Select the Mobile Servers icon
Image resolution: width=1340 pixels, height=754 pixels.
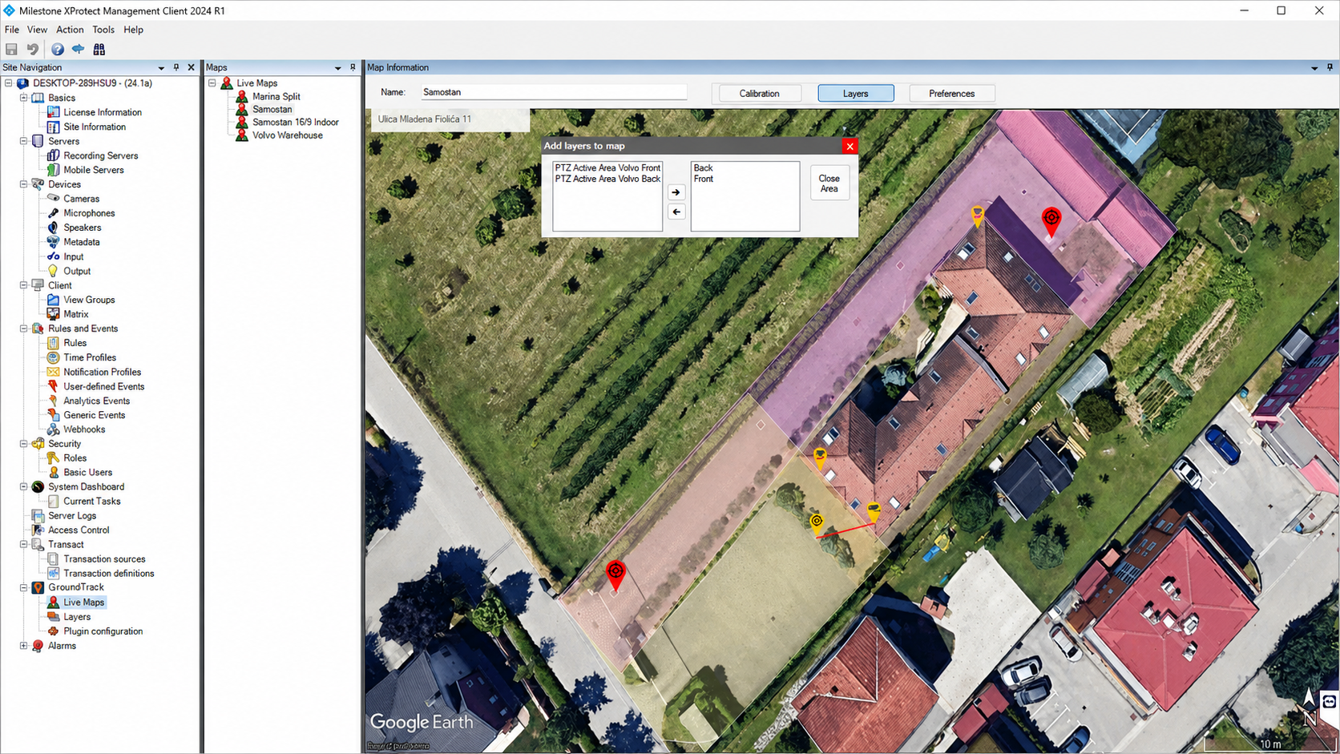click(53, 170)
